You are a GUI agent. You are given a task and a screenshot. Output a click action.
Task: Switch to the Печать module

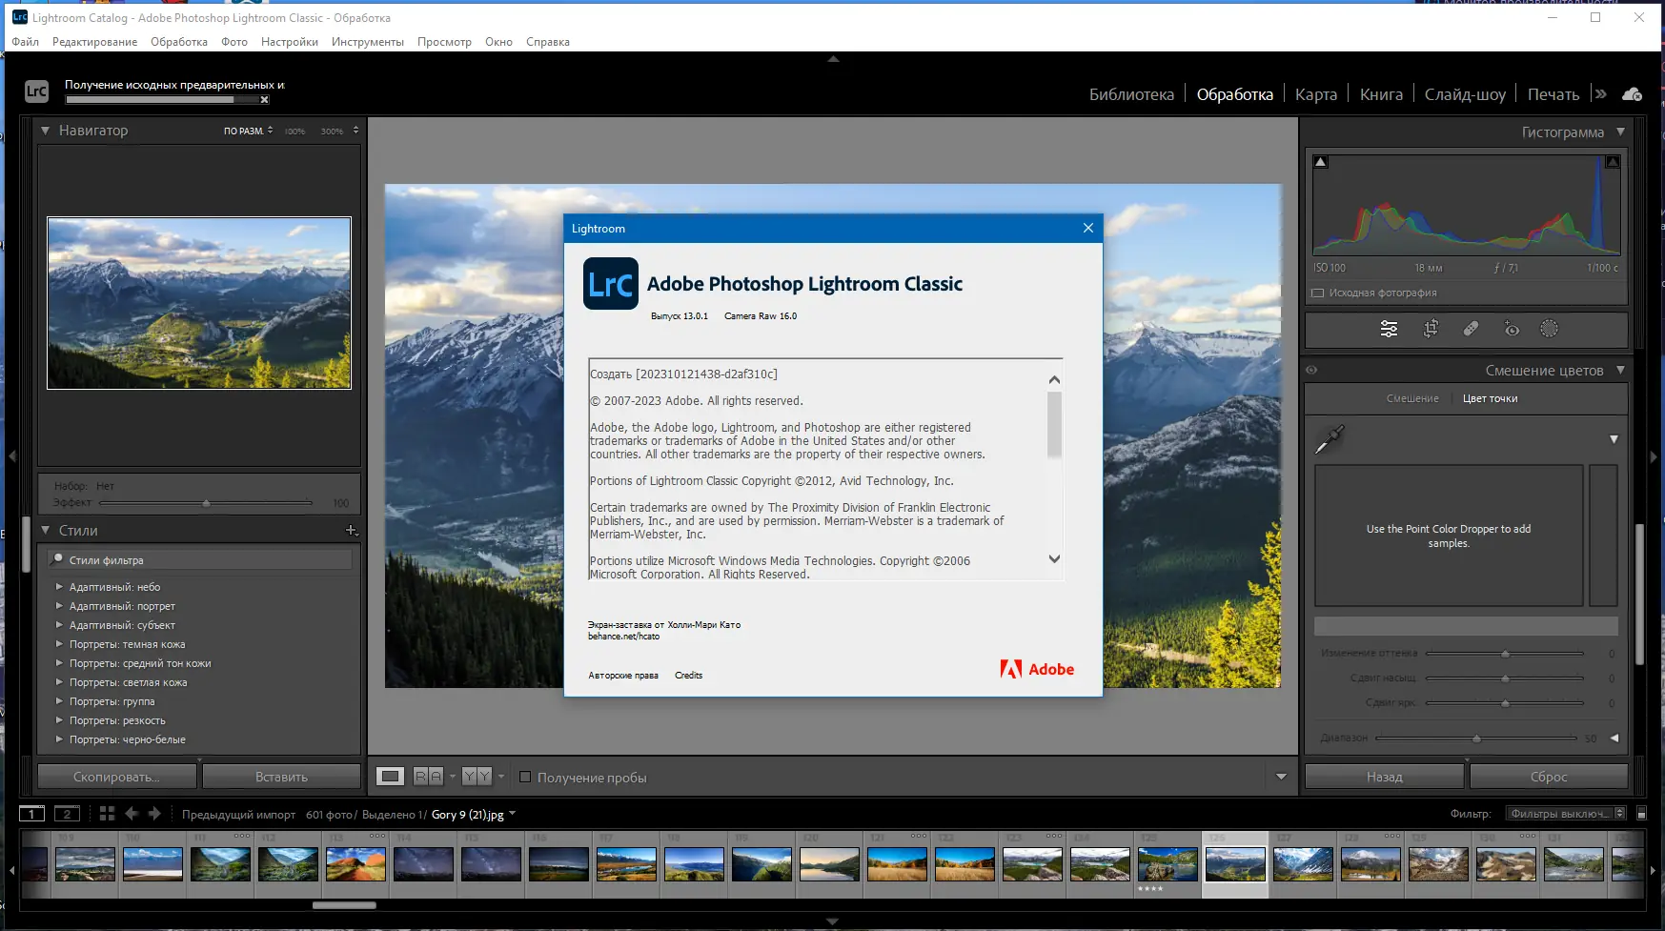pos(1553,94)
